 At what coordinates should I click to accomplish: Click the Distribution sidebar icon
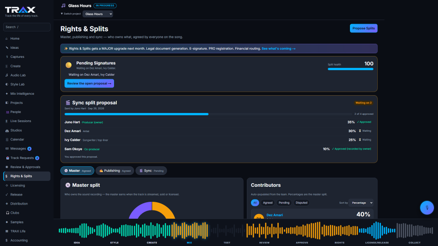click(x=7, y=204)
